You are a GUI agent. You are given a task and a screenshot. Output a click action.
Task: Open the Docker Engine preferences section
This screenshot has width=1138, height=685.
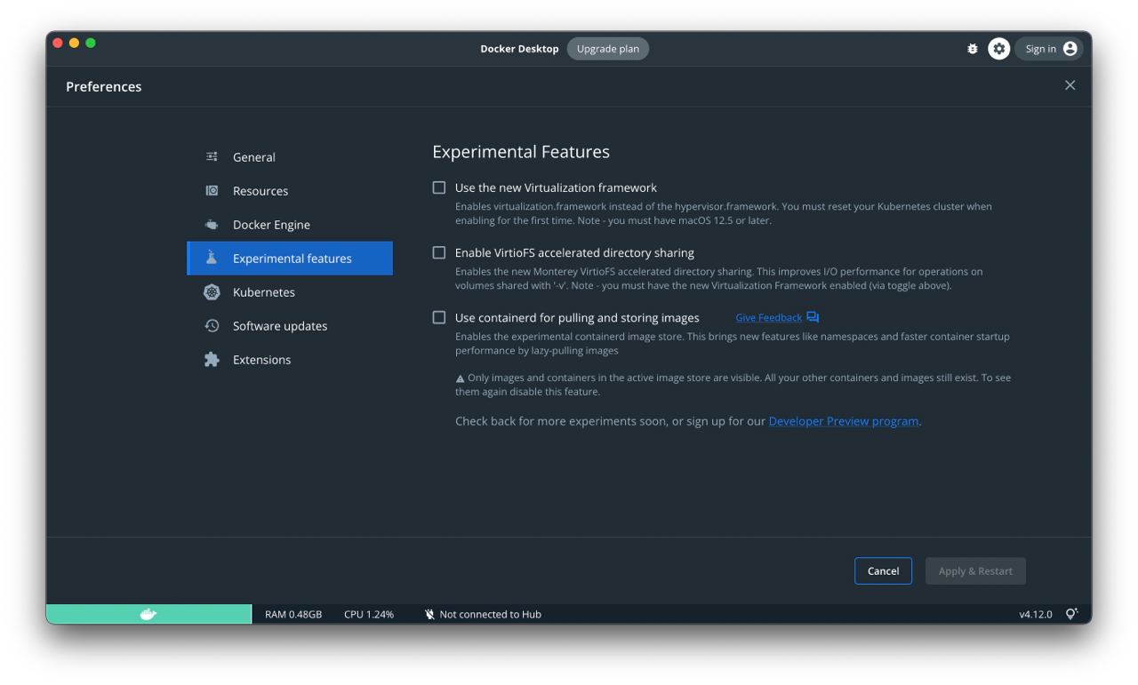[x=290, y=225]
